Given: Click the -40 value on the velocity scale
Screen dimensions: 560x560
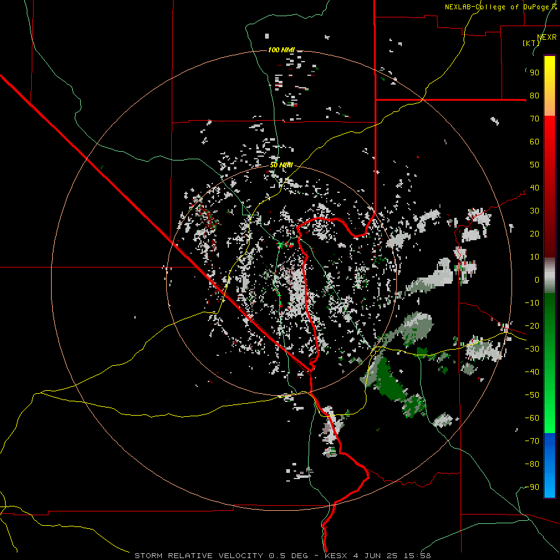Looking at the screenshot, I should (532, 372).
